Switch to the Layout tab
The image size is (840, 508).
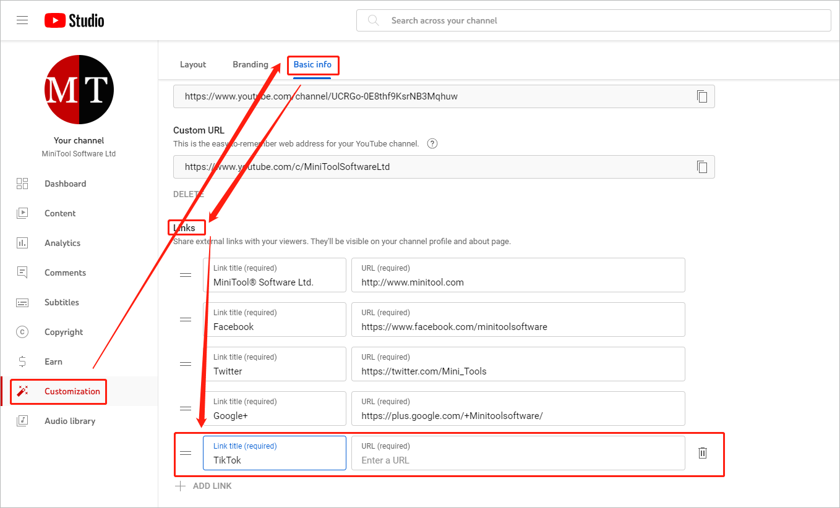pyautogui.click(x=193, y=64)
